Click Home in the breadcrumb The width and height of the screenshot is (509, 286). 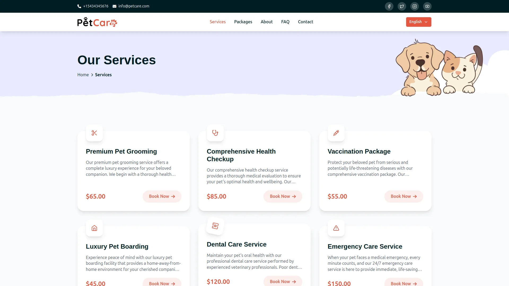83,75
